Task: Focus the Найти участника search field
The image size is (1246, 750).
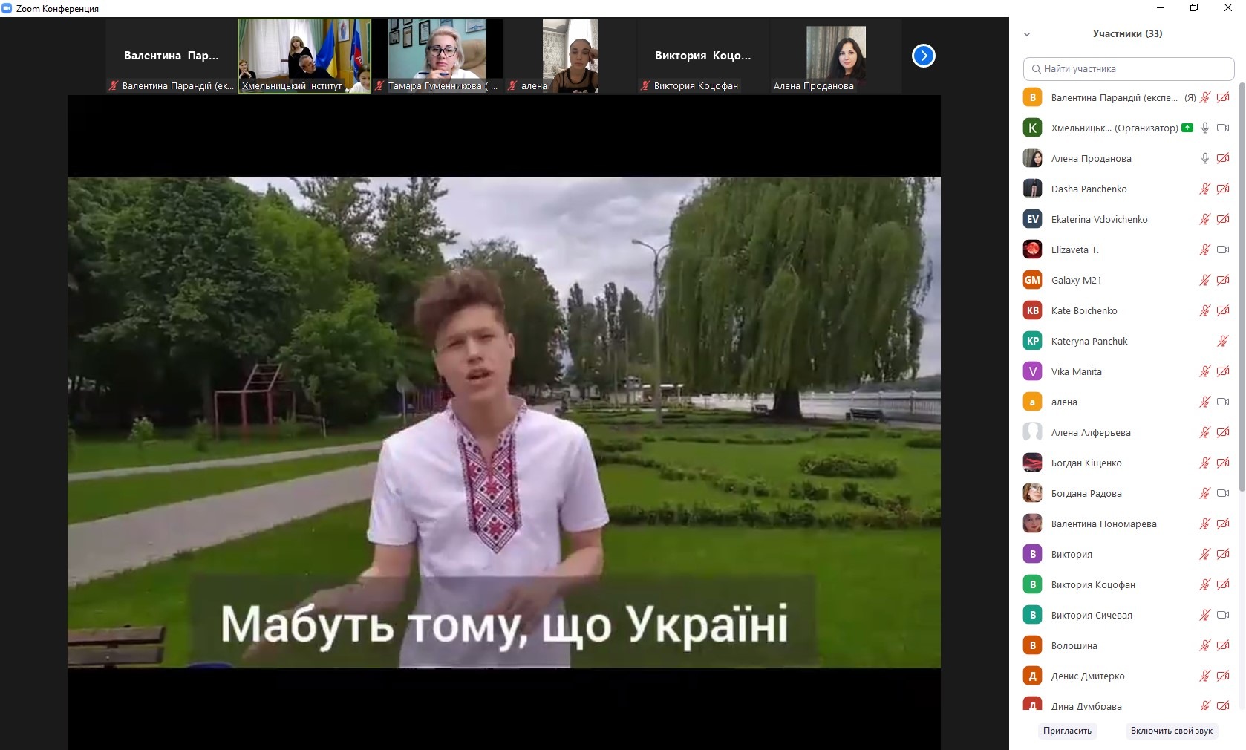Action: (x=1129, y=69)
